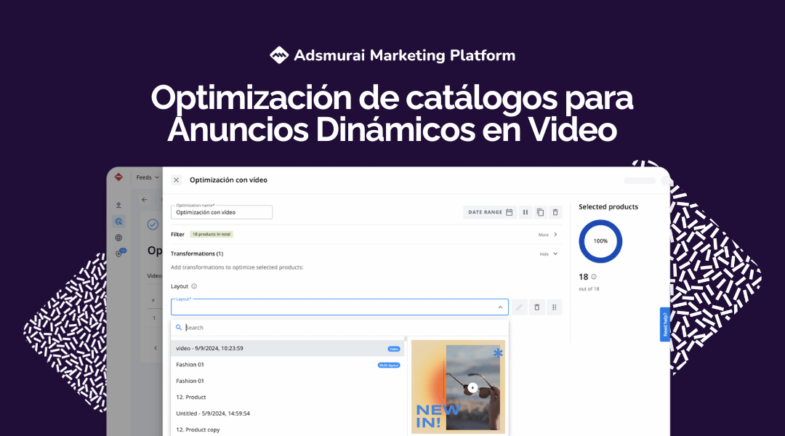The width and height of the screenshot is (785, 436).
Task: Click the Video badge tag
Action: click(x=394, y=349)
